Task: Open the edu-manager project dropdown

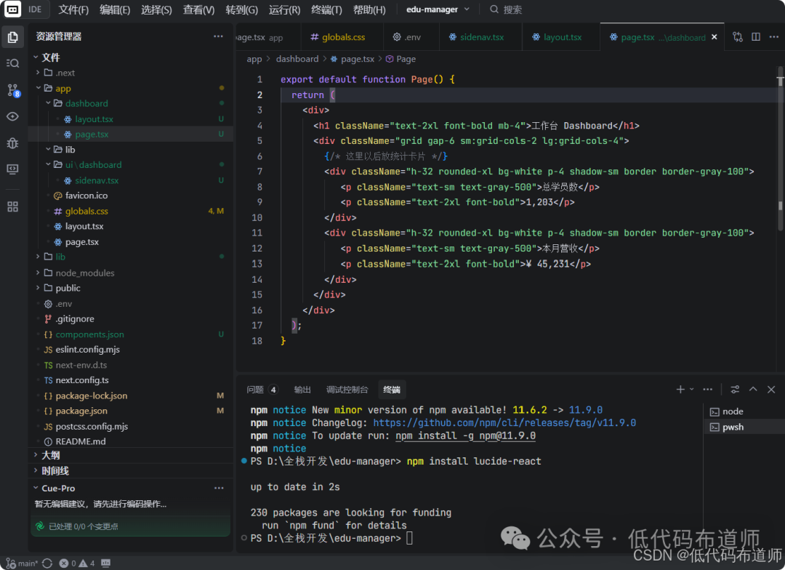Action: click(x=438, y=9)
